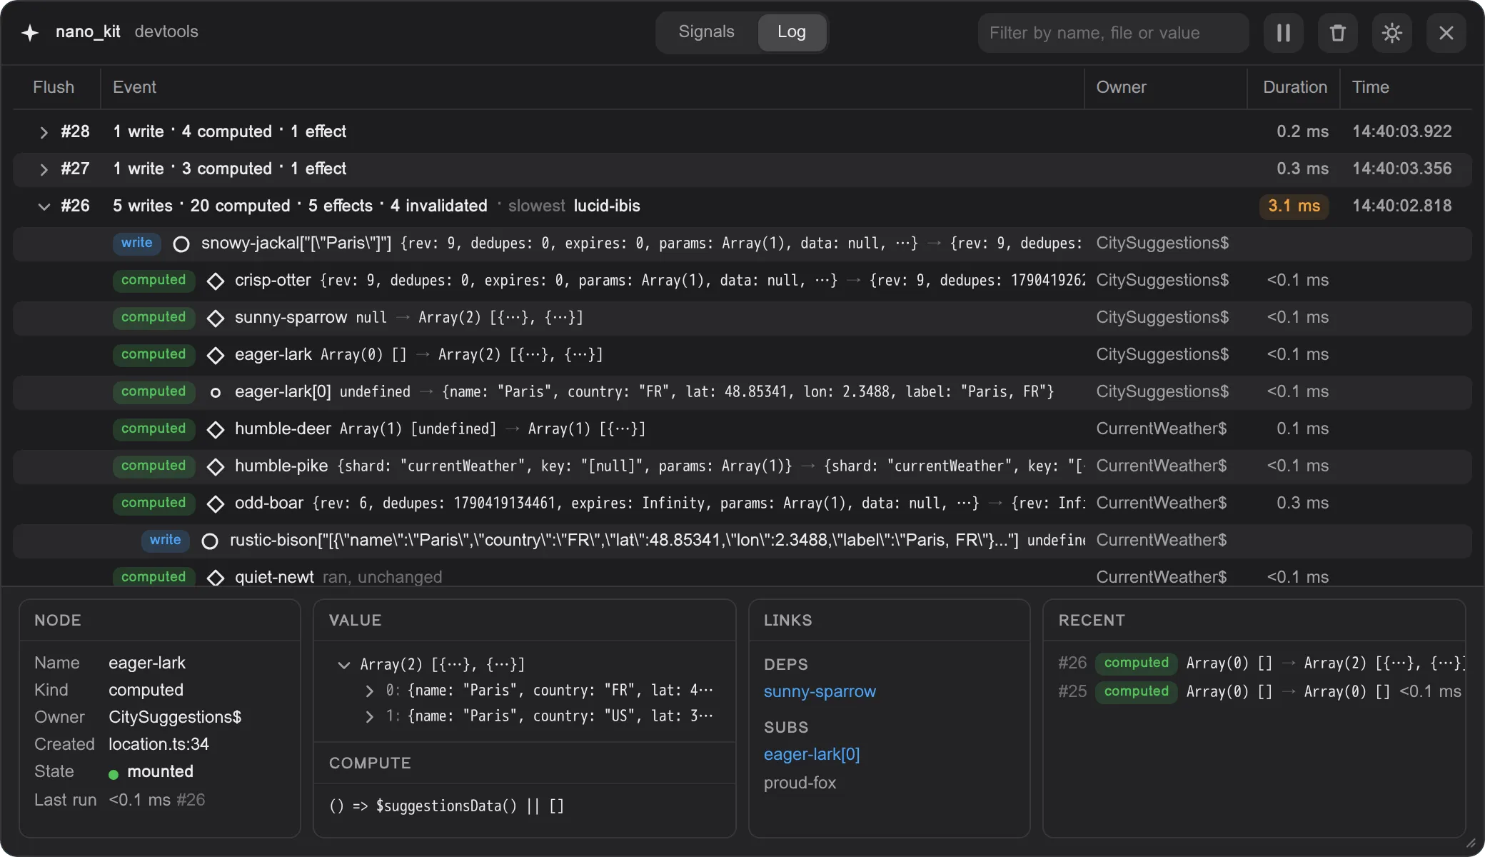Select recent entry #25 in RECENT panel
The width and height of the screenshot is (1485, 857).
pos(1261,691)
